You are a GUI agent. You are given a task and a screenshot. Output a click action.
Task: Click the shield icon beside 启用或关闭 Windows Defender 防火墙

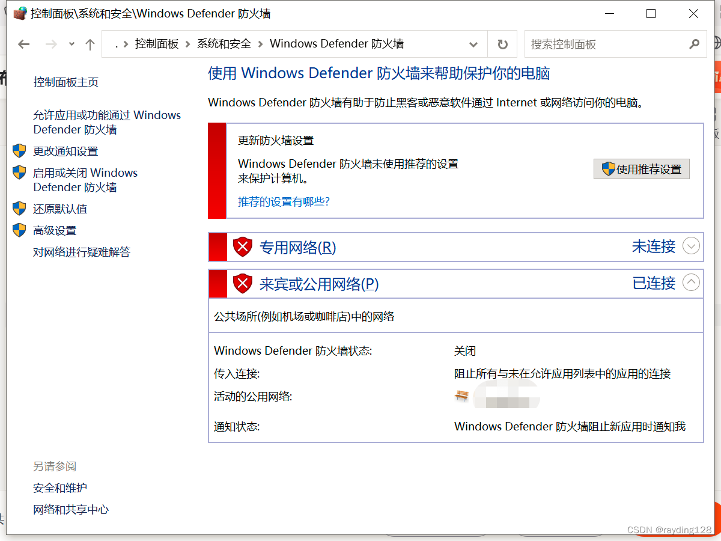click(19, 173)
